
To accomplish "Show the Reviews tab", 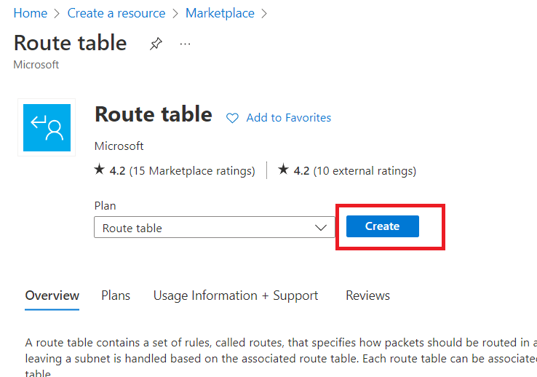I will (x=367, y=295).
